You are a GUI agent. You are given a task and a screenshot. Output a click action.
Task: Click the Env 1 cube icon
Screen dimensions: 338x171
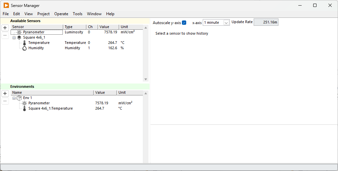pos(19,98)
